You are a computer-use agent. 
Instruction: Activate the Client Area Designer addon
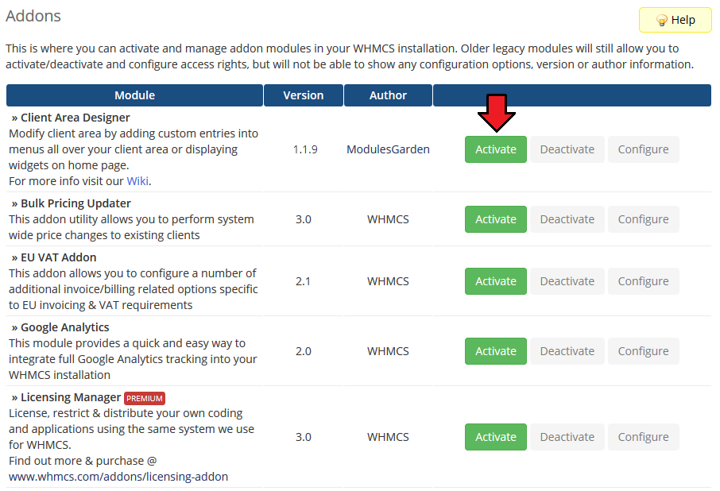click(x=495, y=149)
